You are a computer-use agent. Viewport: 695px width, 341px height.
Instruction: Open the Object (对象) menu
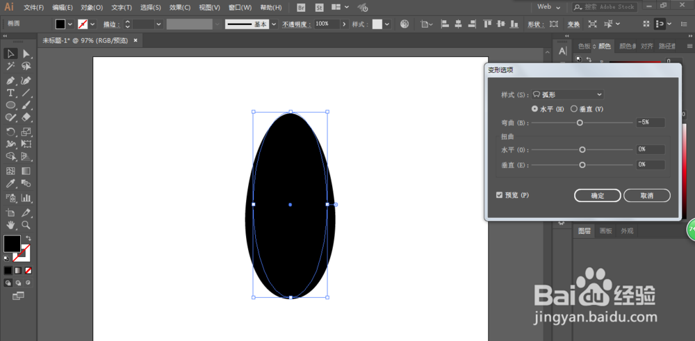[x=92, y=8]
